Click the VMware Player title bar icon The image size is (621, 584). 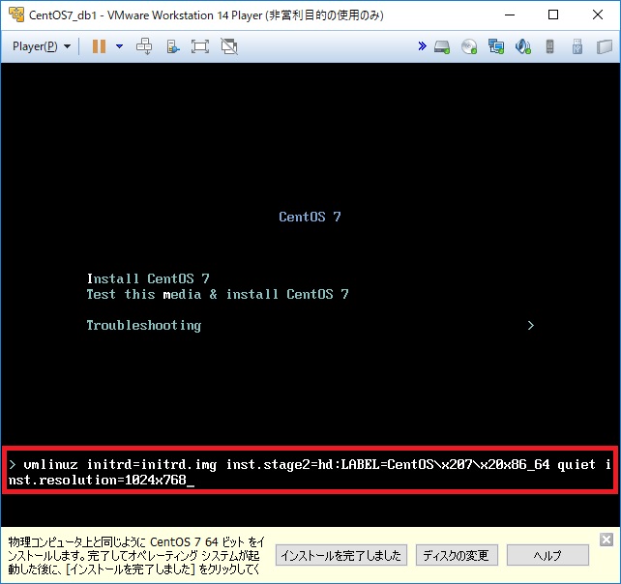tap(15, 15)
